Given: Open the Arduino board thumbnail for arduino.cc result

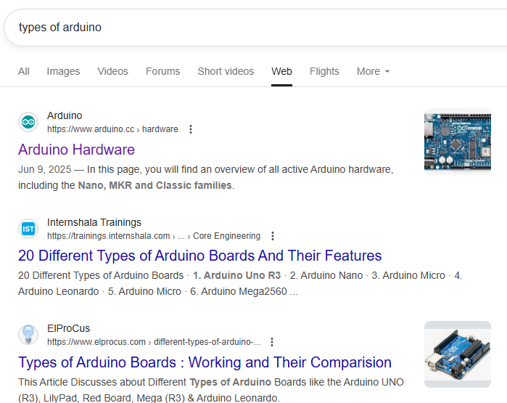Looking at the screenshot, I should pos(458,142).
